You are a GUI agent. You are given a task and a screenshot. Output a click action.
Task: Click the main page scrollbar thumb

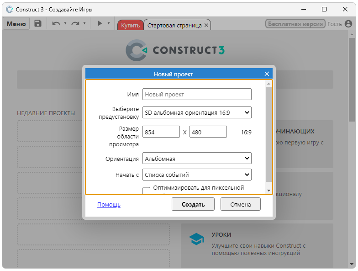tap(352, 80)
